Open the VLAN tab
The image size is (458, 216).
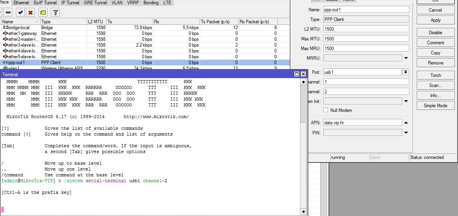pos(117,3)
